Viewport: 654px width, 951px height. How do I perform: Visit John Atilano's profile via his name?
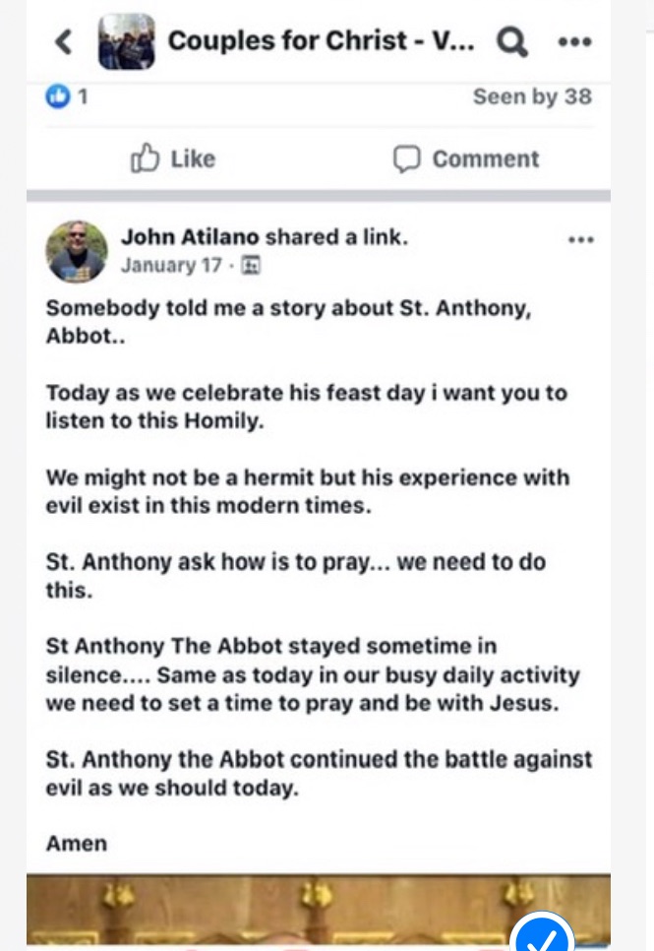point(191,237)
